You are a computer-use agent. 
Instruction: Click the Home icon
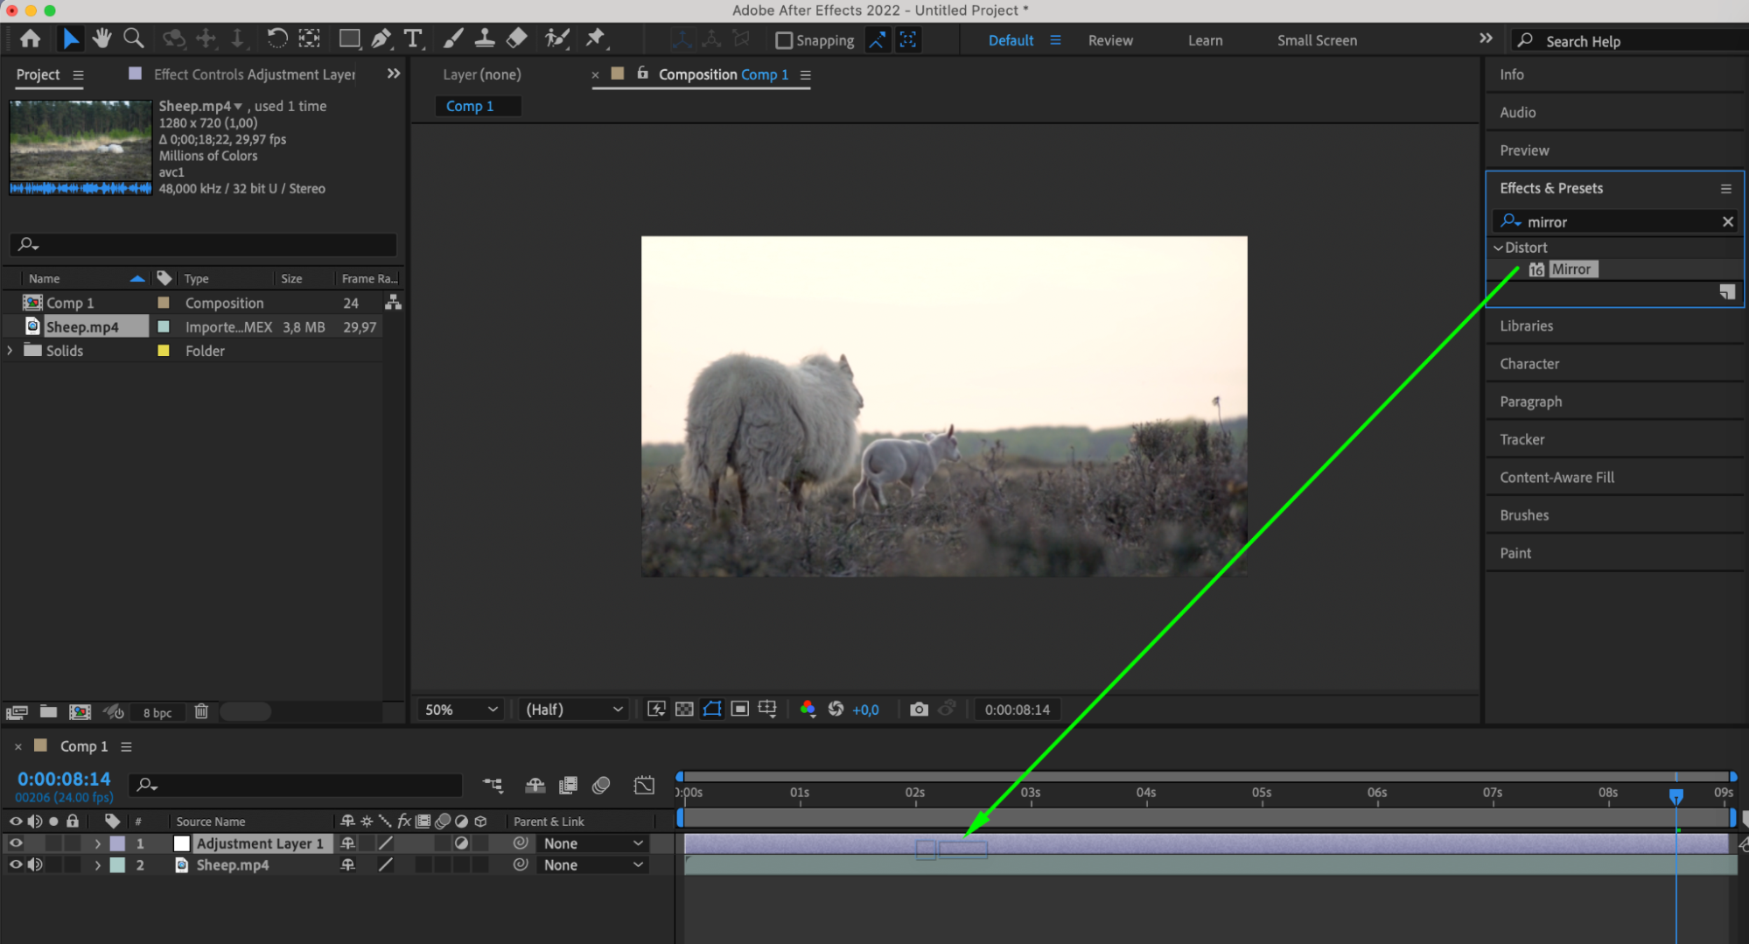click(30, 38)
